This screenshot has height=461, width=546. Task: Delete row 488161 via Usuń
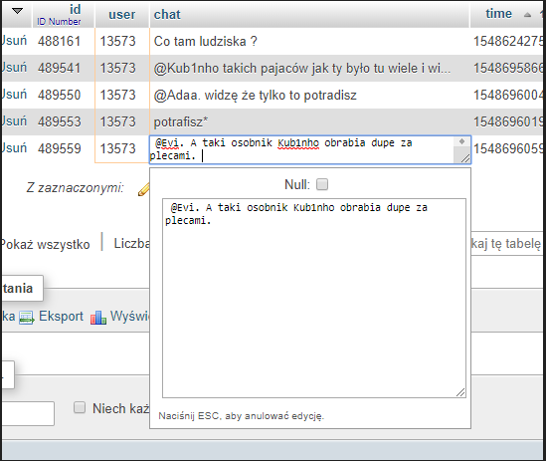coord(13,41)
